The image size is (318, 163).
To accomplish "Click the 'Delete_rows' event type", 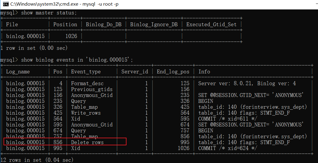I will (87, 142).
